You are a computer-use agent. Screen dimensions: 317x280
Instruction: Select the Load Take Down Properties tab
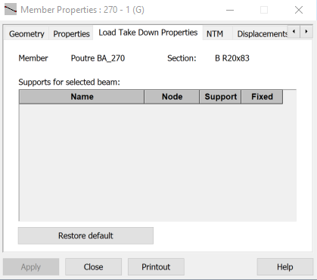pos(148,33)
